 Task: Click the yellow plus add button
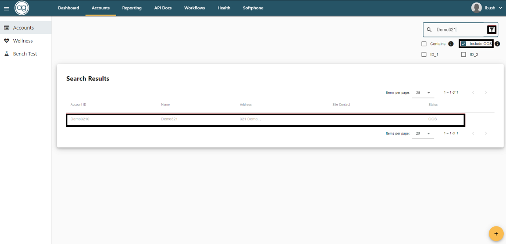pyautogui.click(x=496, y=233)
